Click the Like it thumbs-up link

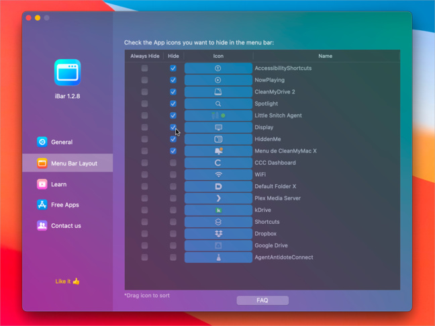click(67, 281)
